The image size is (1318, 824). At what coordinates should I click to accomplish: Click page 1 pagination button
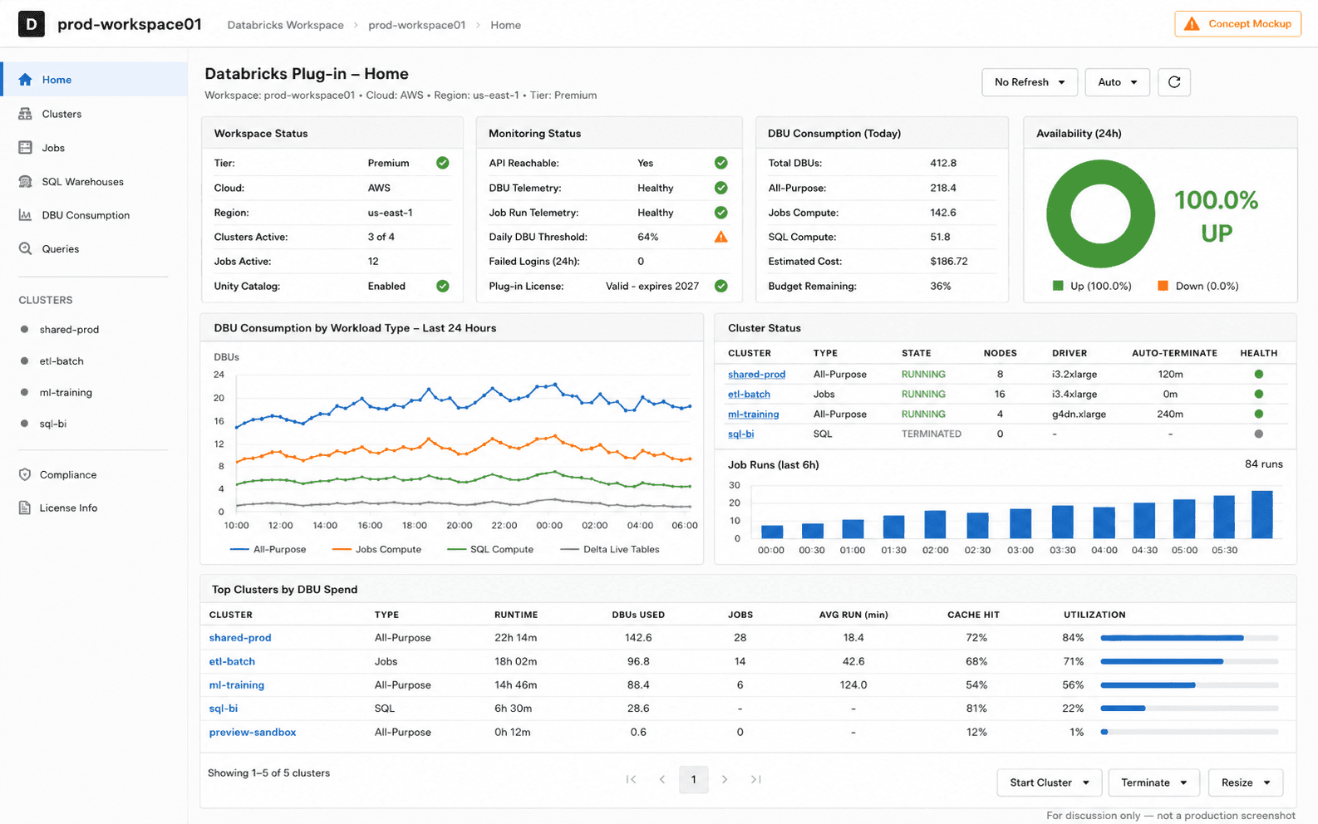click(693, 779)
